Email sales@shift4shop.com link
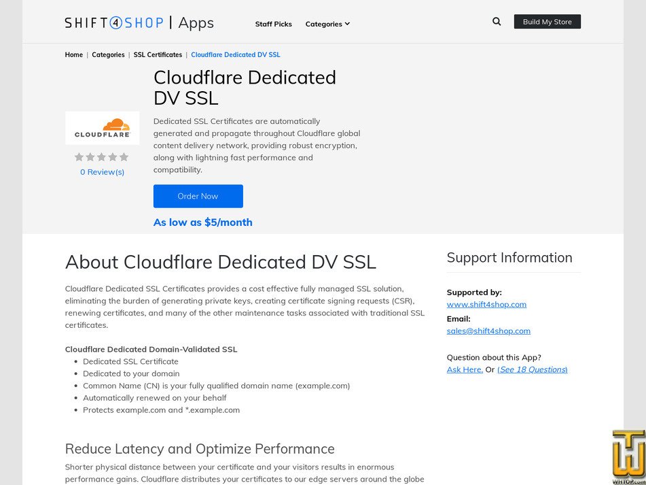This screenshot has width=646, height=485. 488,331
